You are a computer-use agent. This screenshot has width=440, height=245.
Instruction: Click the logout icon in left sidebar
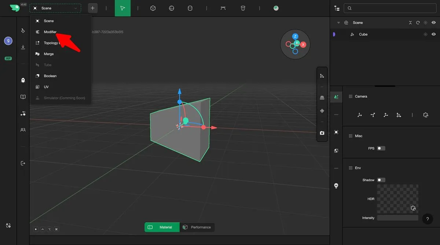click(23, 163)
